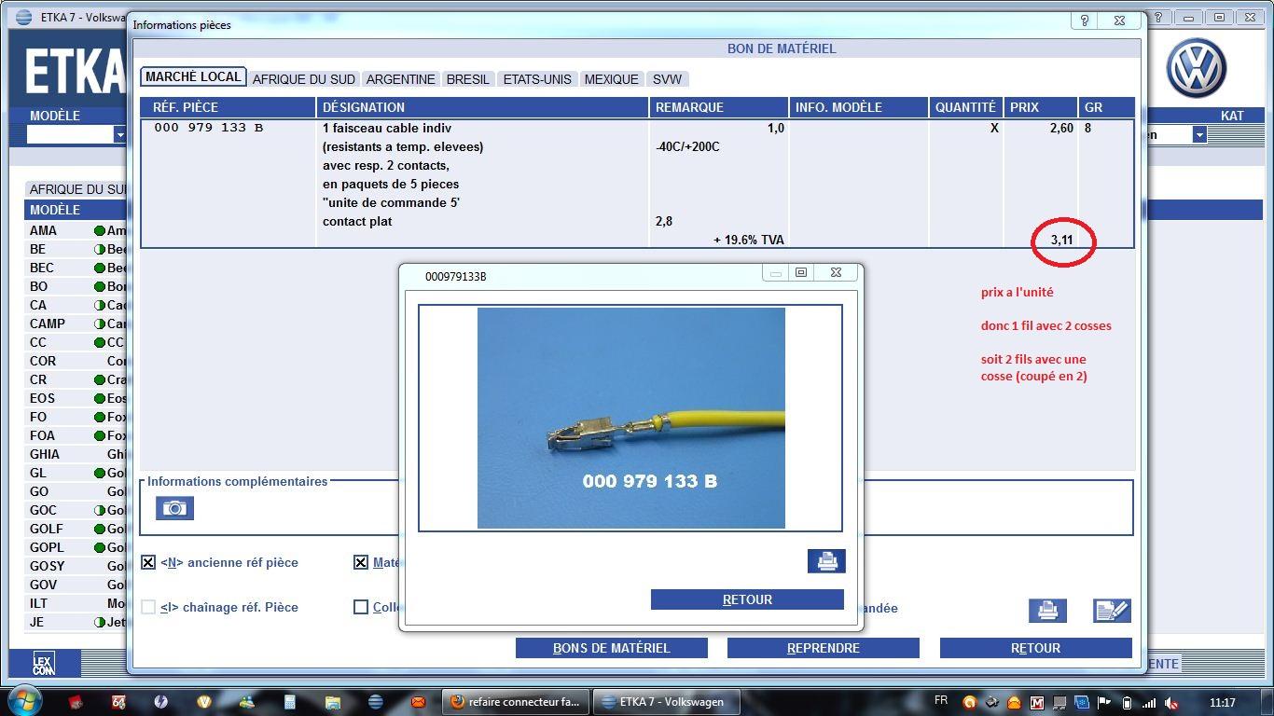Viewport: 1274px width, 716px height.
Task: Select the BEC row in the model list
Action: point(76,268)
